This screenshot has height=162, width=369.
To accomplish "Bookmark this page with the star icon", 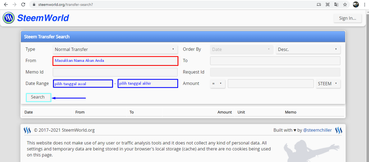I will pos(345,5).
